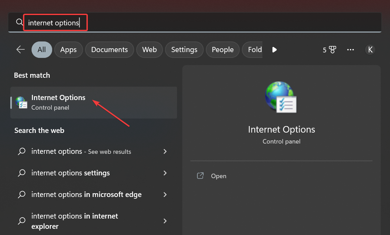Click Open in the preview pane
Screen dimensions: 390x235
pyautogui.click(x=218, y=176)
